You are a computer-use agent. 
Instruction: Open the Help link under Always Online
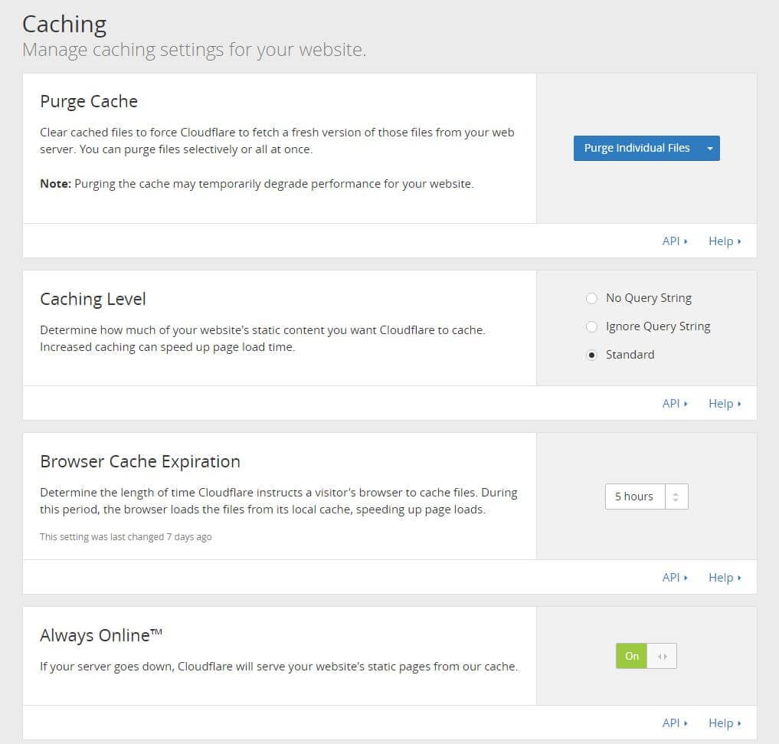[x=725, y=723]
